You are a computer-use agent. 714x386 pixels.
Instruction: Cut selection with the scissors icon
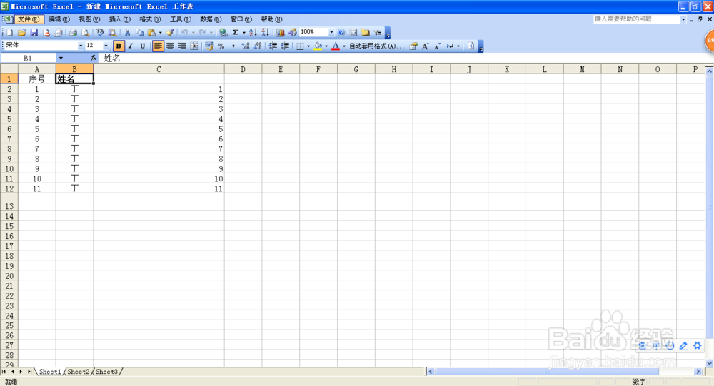tap(128, 32)
